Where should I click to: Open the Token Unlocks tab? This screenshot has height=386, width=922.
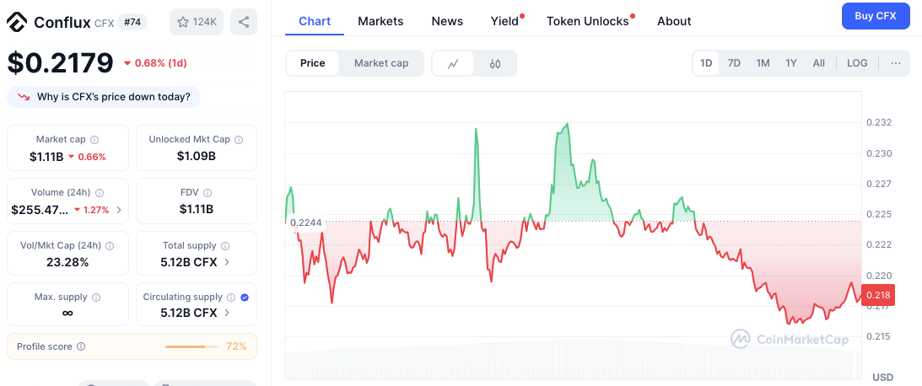[x=588, y=21]
